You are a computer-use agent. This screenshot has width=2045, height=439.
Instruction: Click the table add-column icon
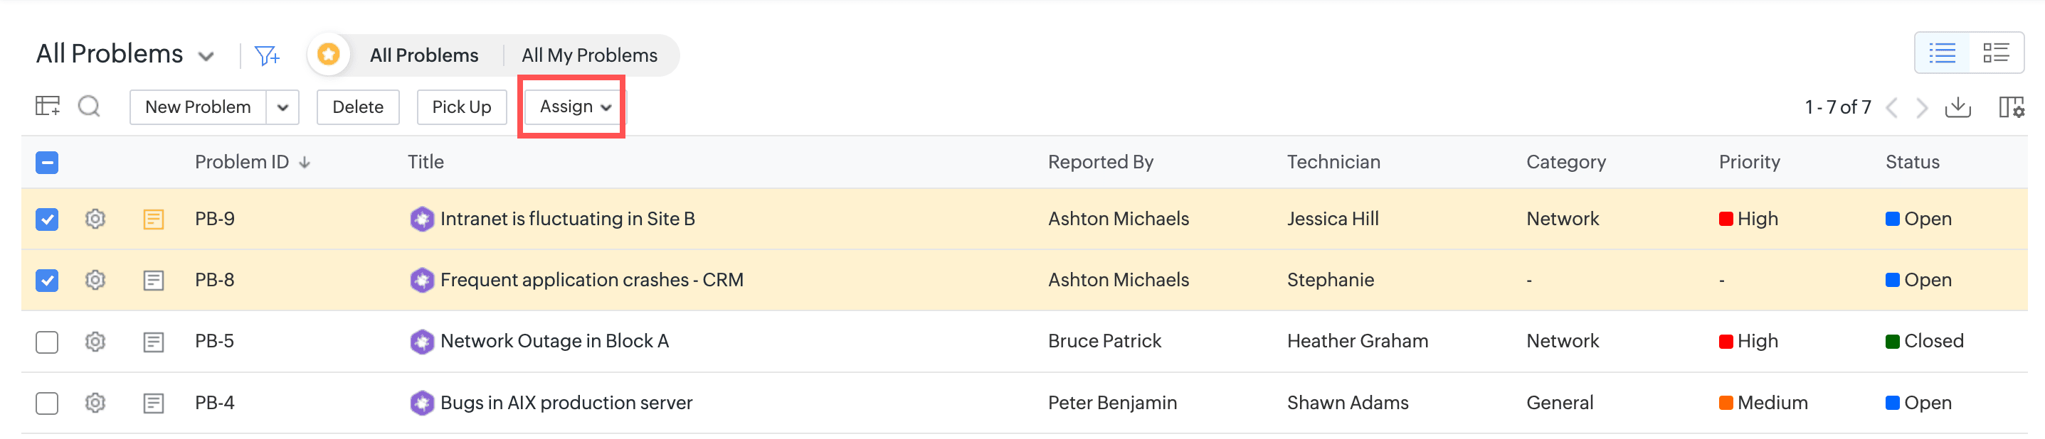48,106
